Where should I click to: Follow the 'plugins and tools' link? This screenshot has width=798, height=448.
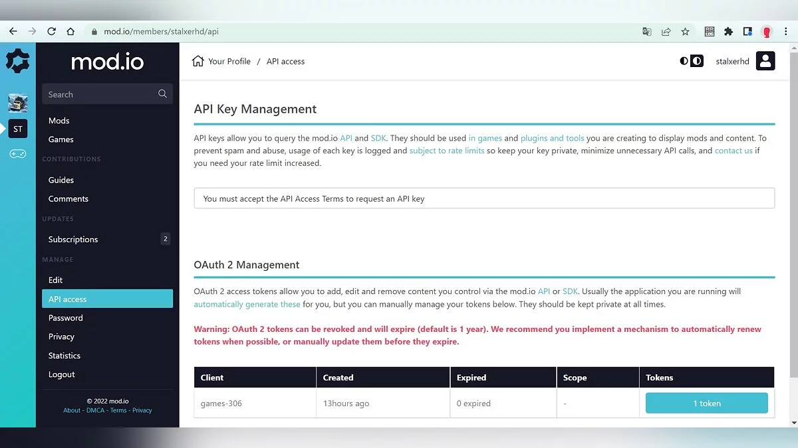point(552,138)
